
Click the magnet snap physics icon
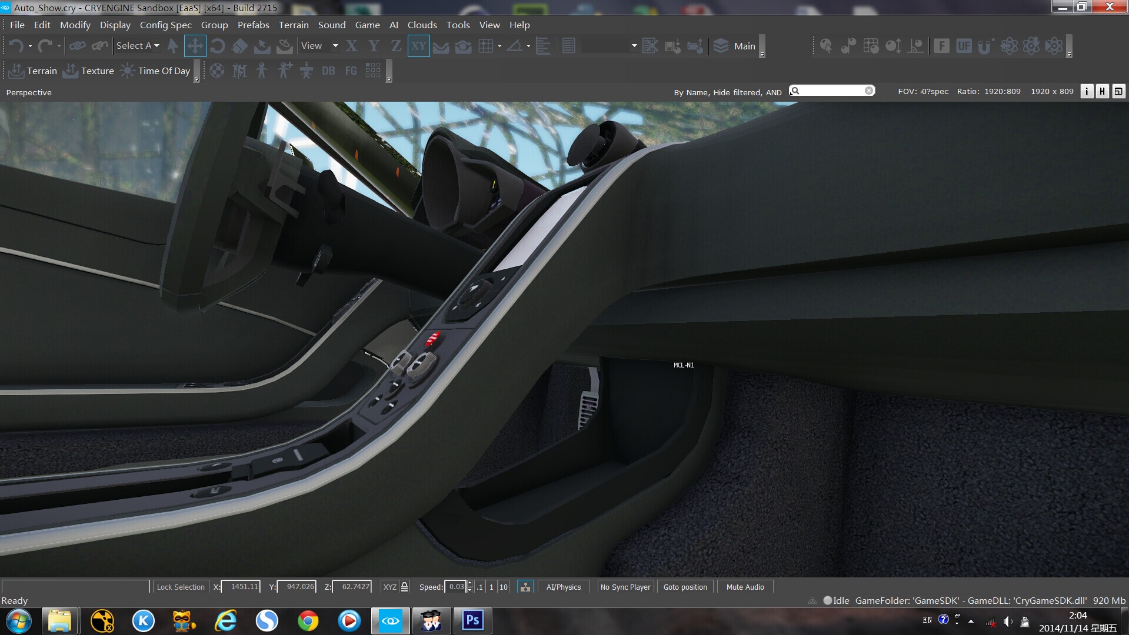click(x=985, y=46)
